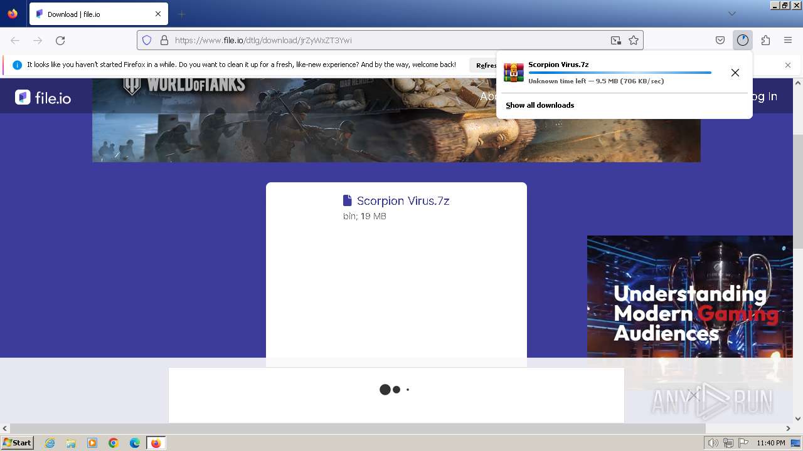Click the 'bin; 19 MB' file info text
This screenshot has width=803, height=451.
pos(364,216)
